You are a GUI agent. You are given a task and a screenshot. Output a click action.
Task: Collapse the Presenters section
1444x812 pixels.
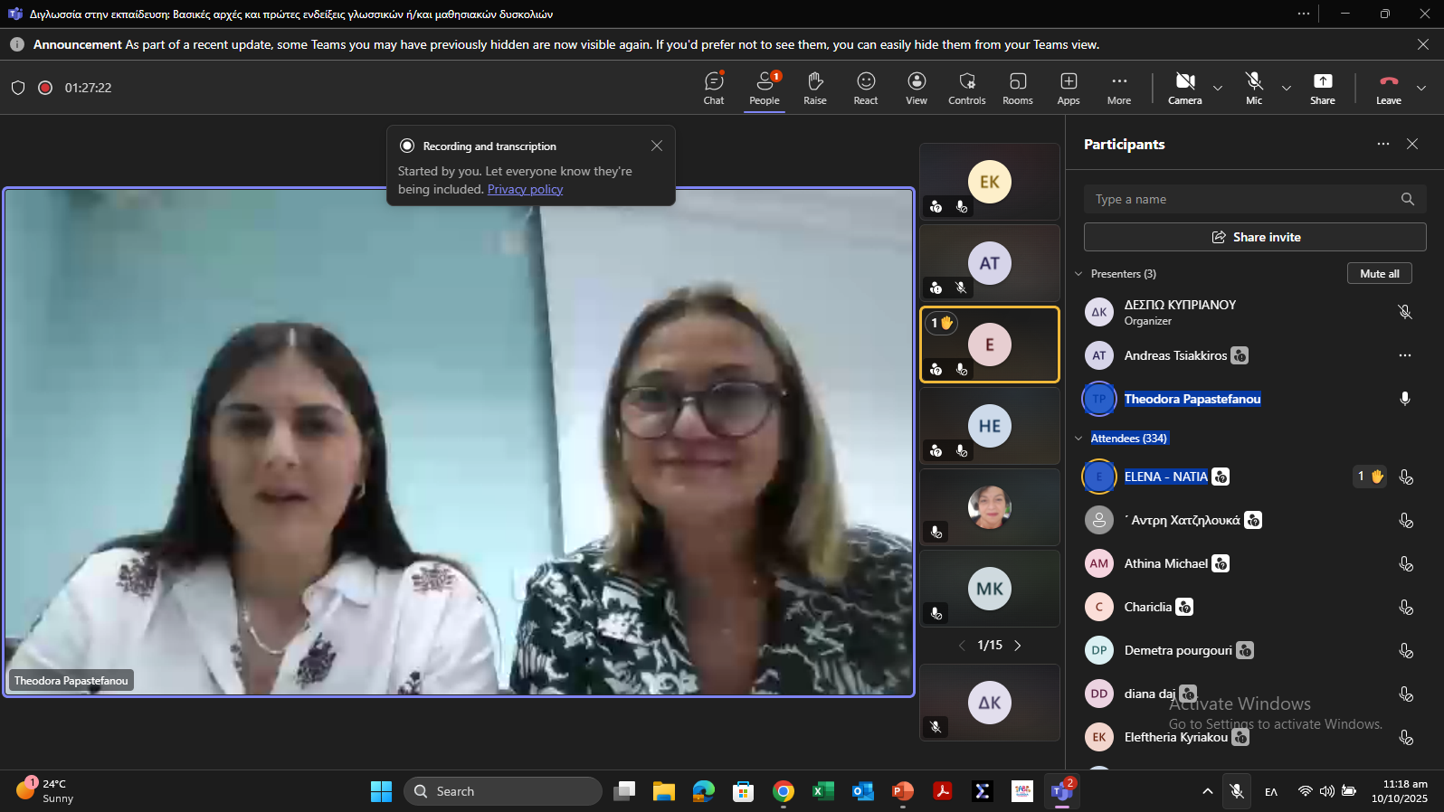click(x=1078, y=274)
